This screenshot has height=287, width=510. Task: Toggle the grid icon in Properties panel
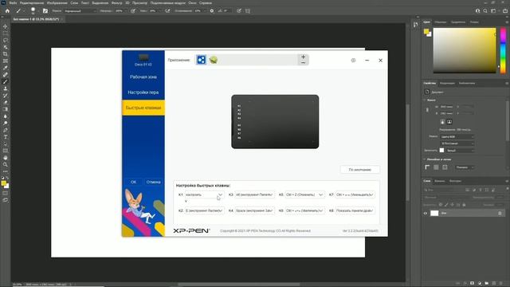pos(436,167)
